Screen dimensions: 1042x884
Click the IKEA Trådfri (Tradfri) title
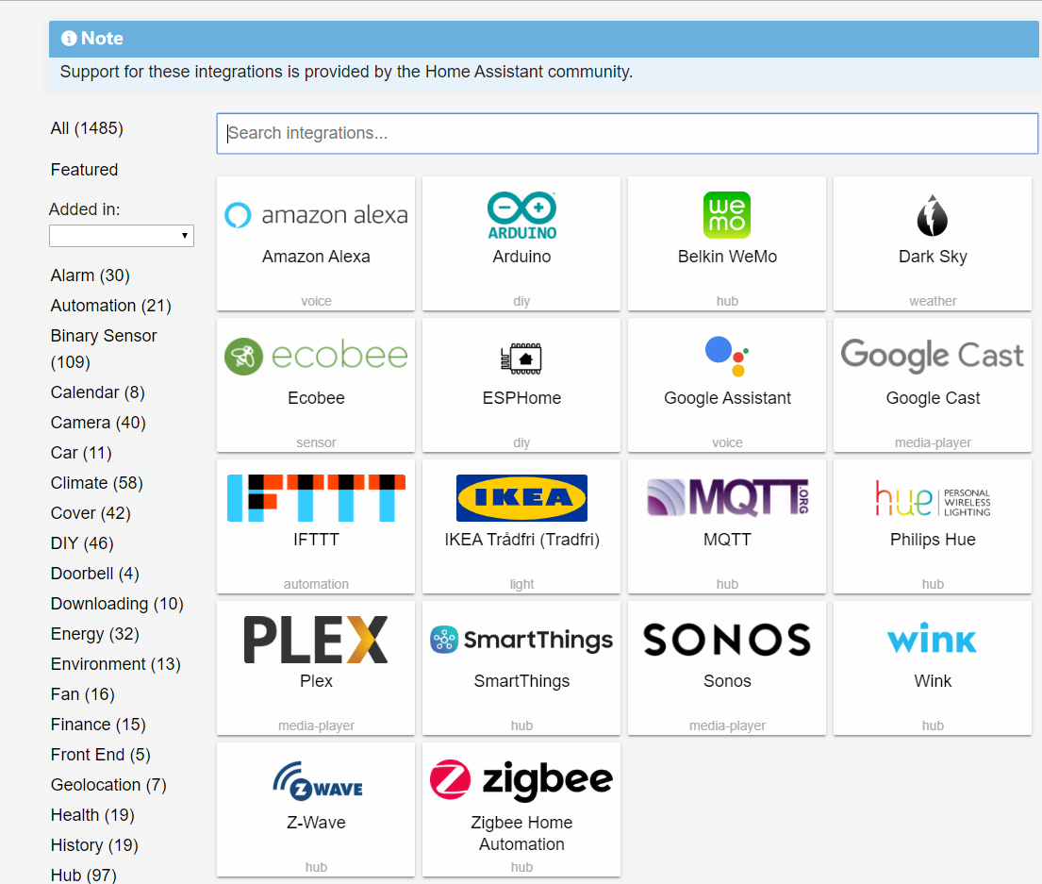521,540
